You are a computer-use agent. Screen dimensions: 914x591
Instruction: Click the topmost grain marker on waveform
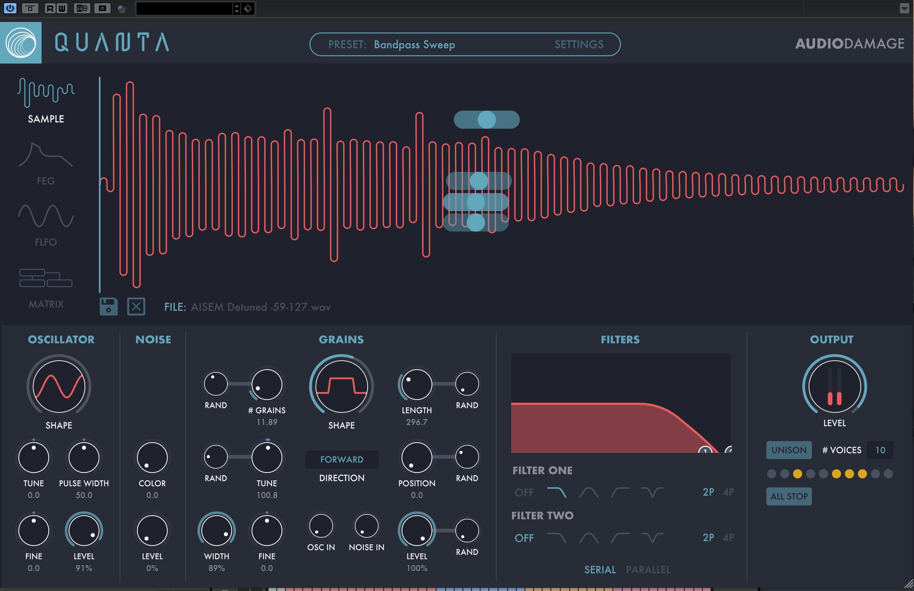[487, 120]
